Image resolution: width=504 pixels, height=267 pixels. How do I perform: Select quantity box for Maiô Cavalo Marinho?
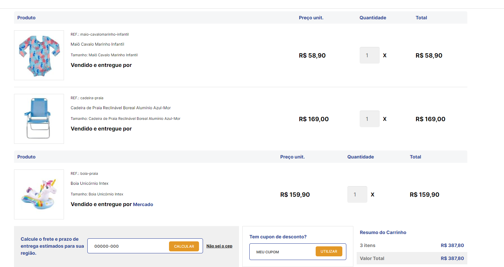[x=370, y=55]
